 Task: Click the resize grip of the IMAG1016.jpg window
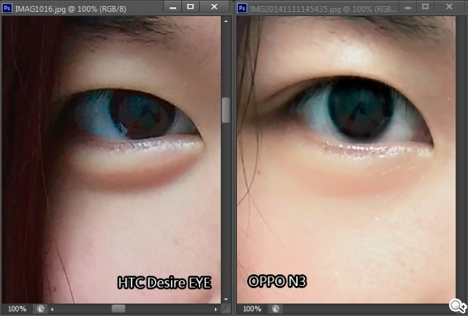point(227,309)
